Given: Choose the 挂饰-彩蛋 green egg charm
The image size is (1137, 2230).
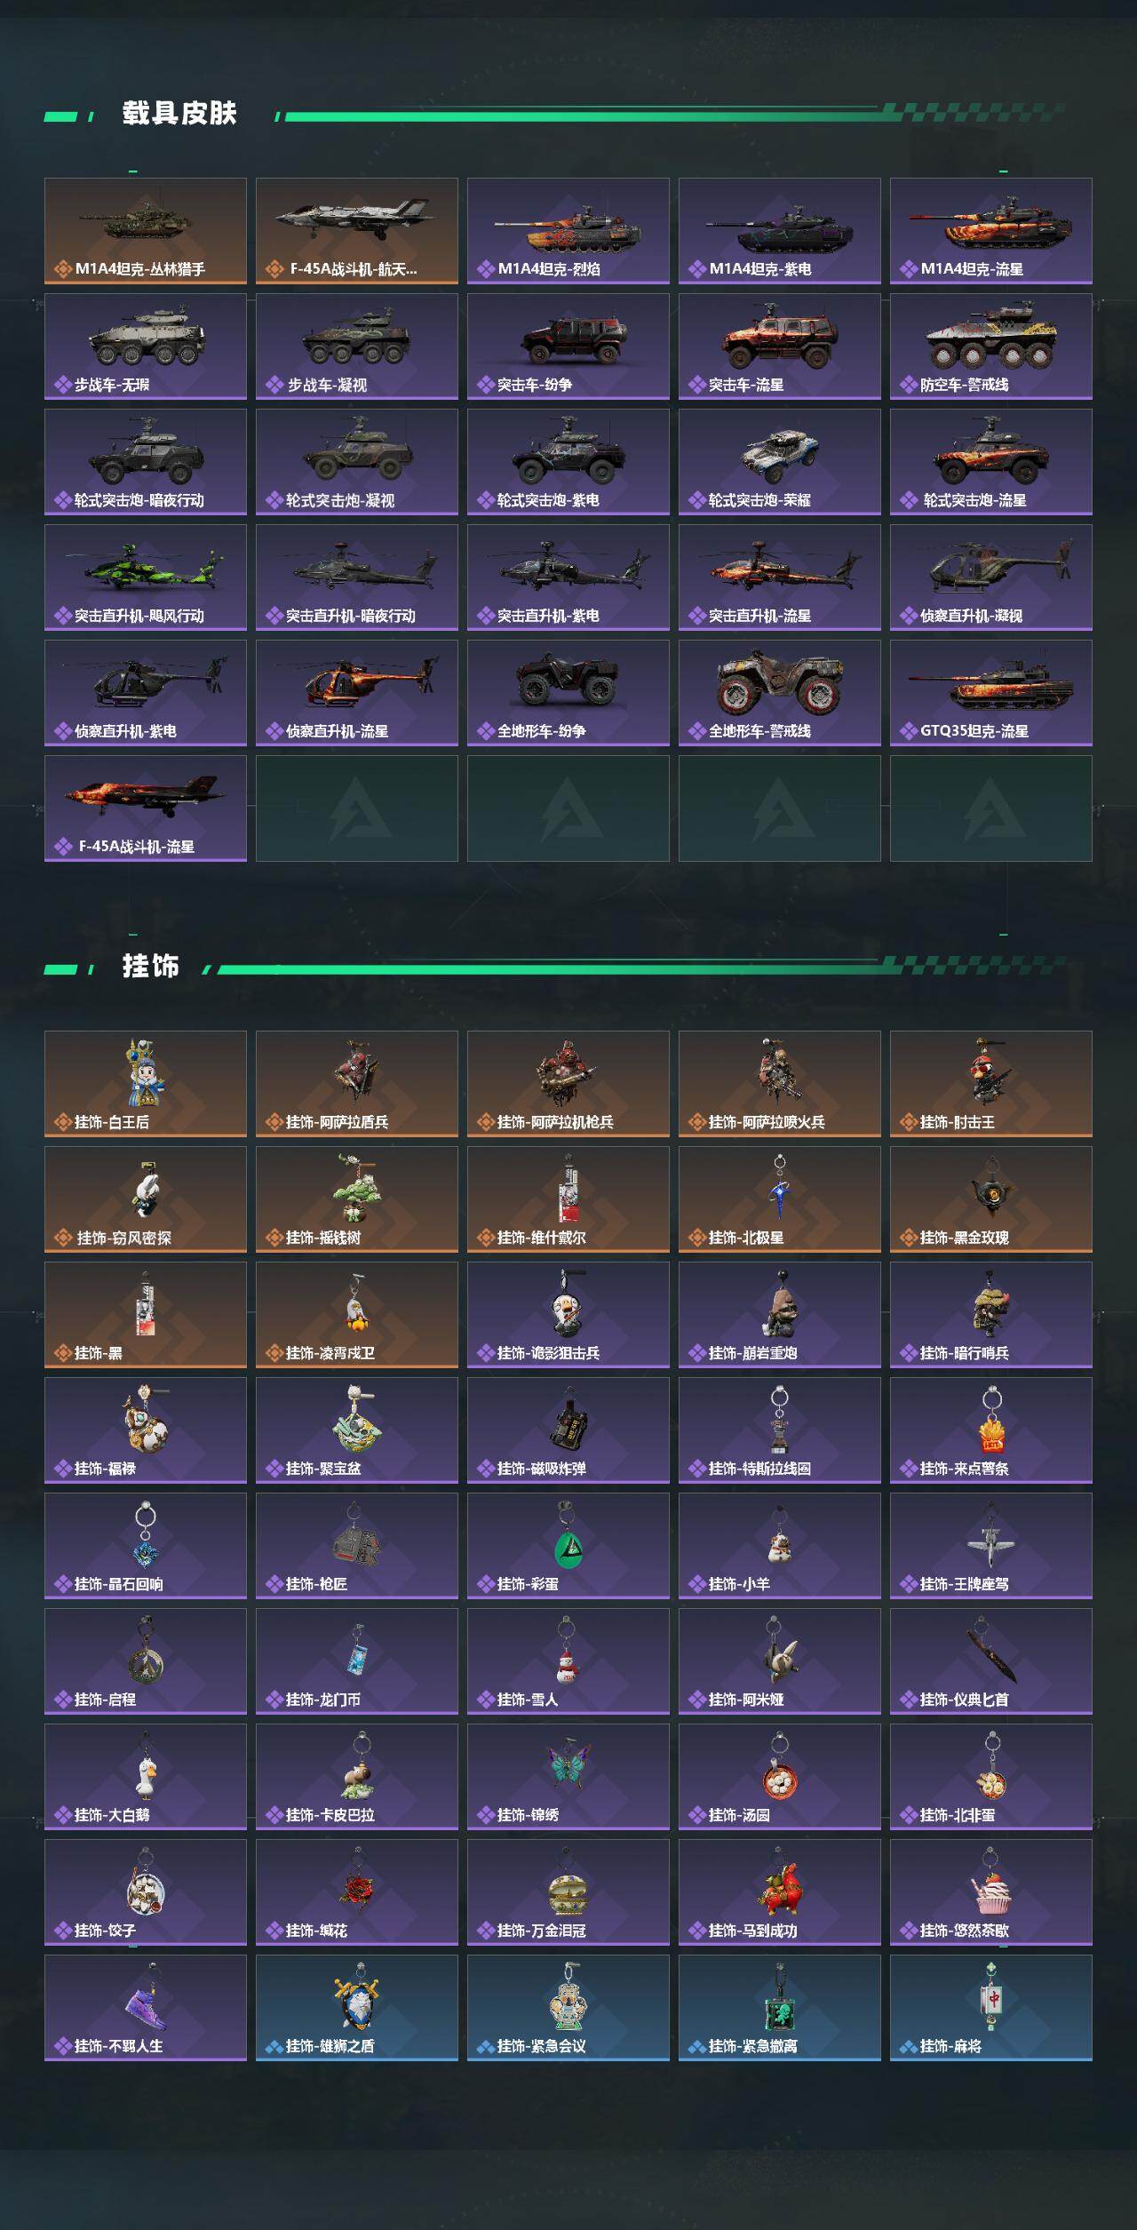Looking at the screenshot, I should tap(568, 1546).
